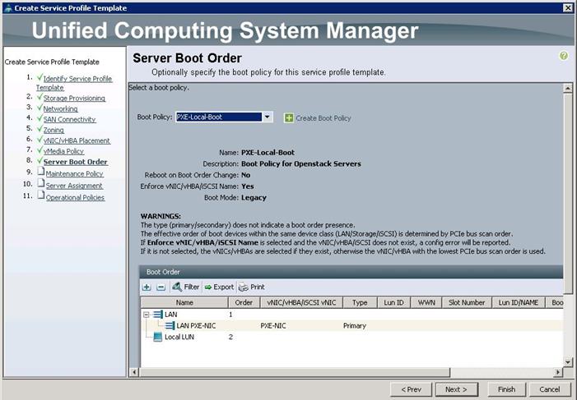Click the title bar application icon
This screenshot has width=577, height=400.
click(x=7, y=8)
